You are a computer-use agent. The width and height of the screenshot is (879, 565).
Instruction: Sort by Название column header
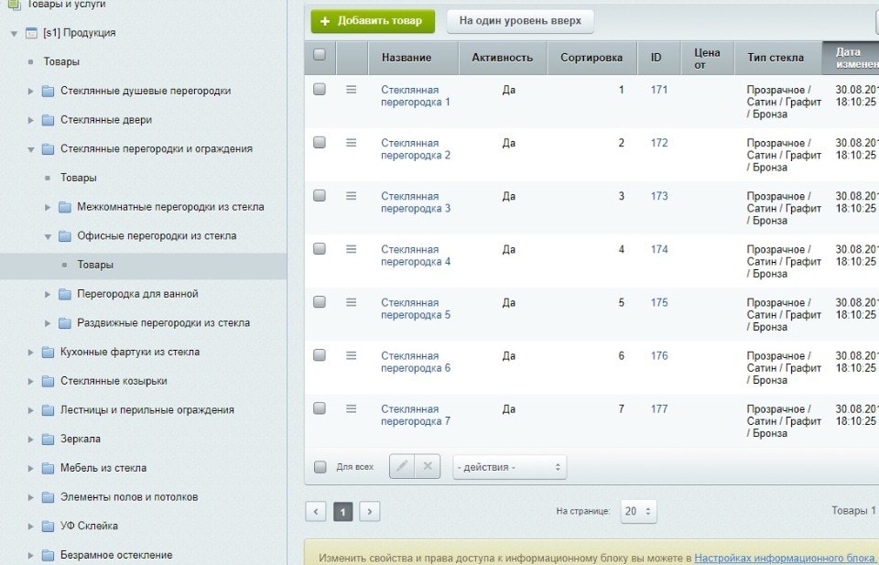coord(413,58)
